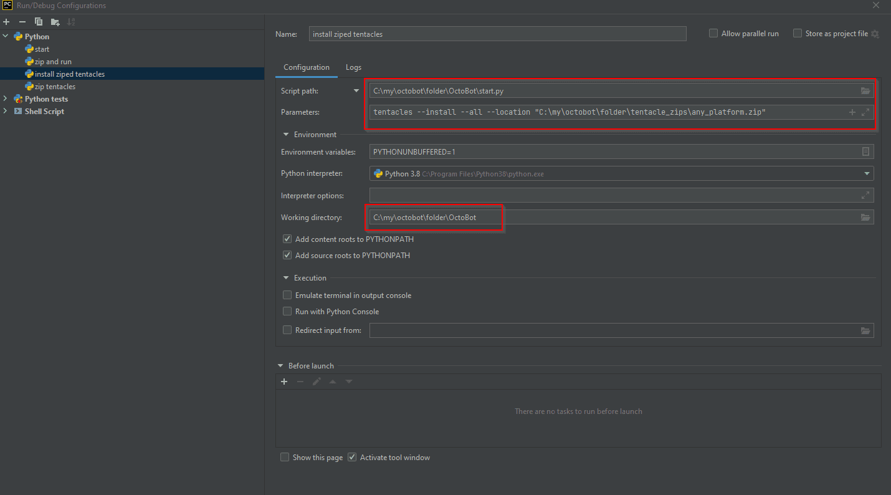Toggle Redirect input from checkbox
Image resolution: width=891 pixels, height=495 pixels.
pos(287,330)
